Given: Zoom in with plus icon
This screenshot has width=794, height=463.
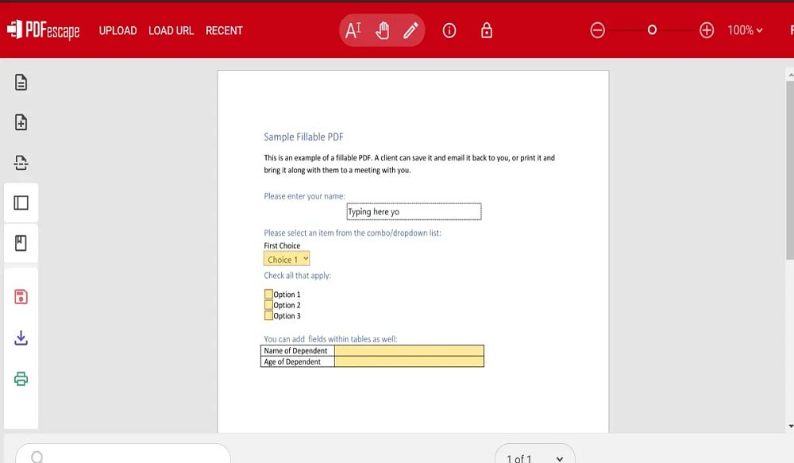Looking at the screenshot, I should 707,30.
